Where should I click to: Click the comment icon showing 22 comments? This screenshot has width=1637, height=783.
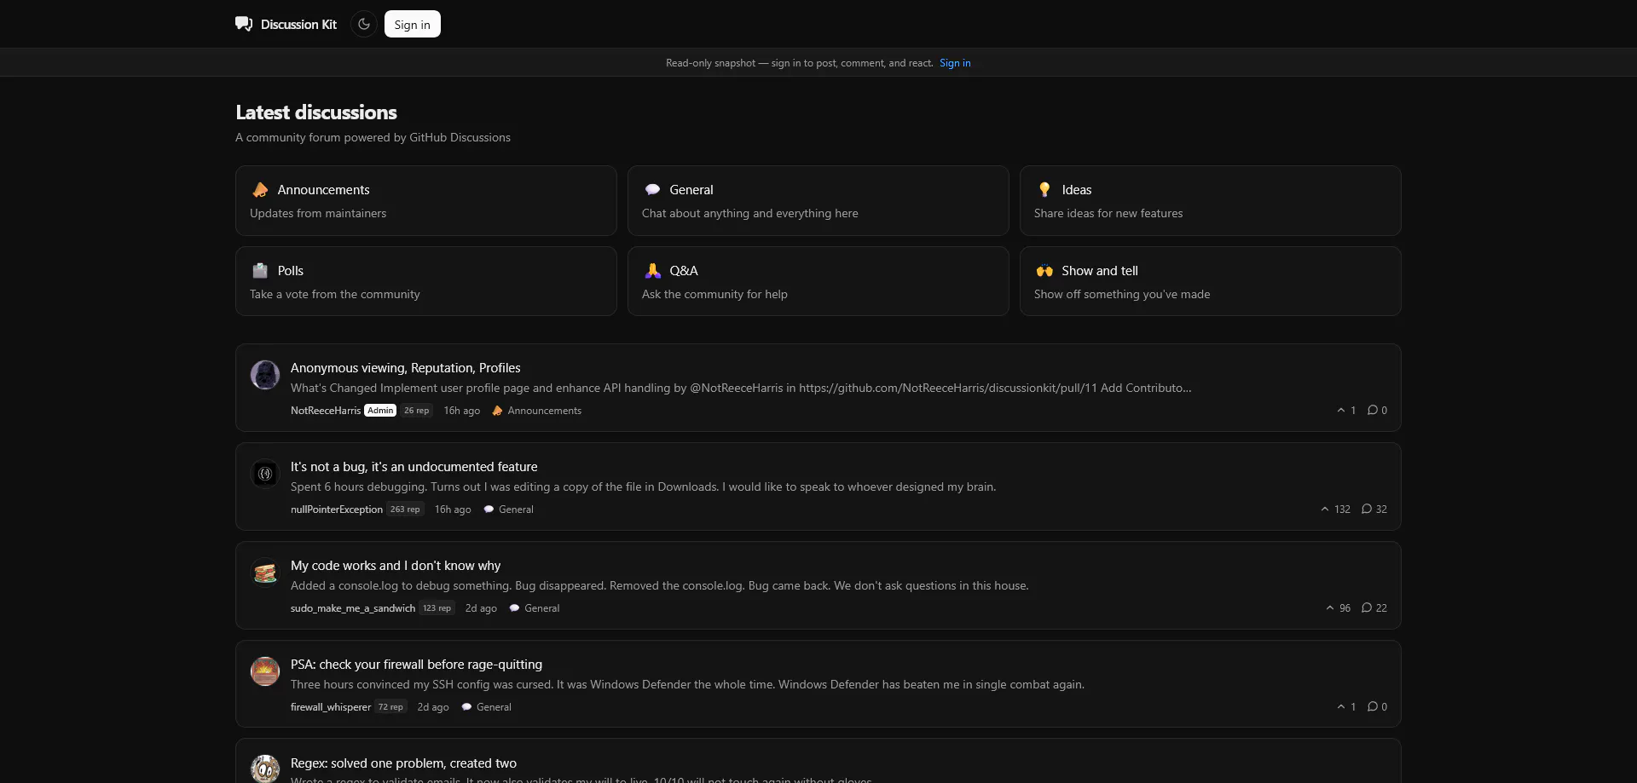[1367, 608]
